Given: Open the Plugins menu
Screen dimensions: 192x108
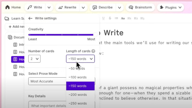Looking at the screenshot, I should (170, 7).
